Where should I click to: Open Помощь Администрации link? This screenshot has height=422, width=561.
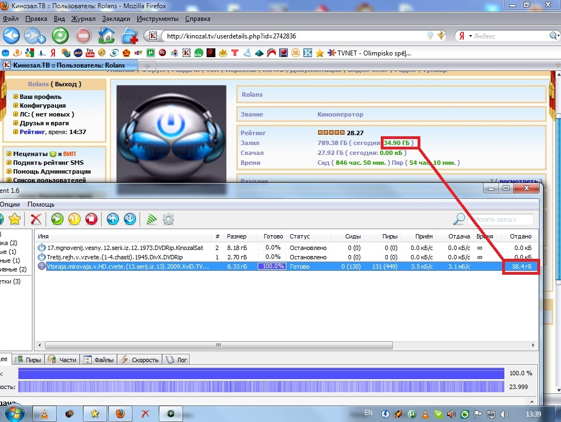pyautogui.click(x=52, y=171)
